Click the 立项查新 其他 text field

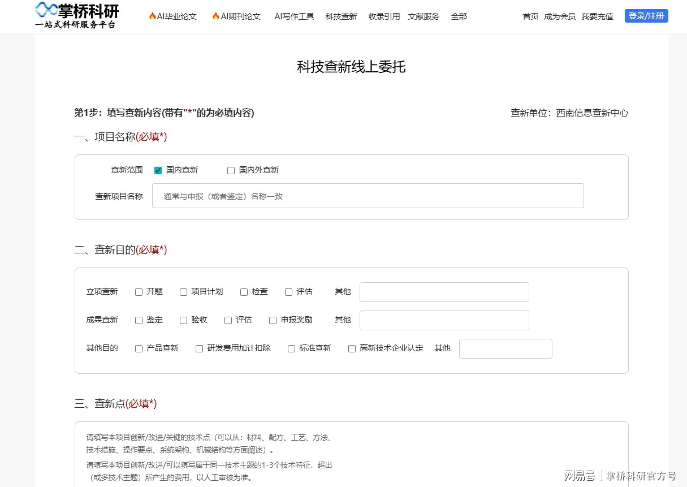444,292
